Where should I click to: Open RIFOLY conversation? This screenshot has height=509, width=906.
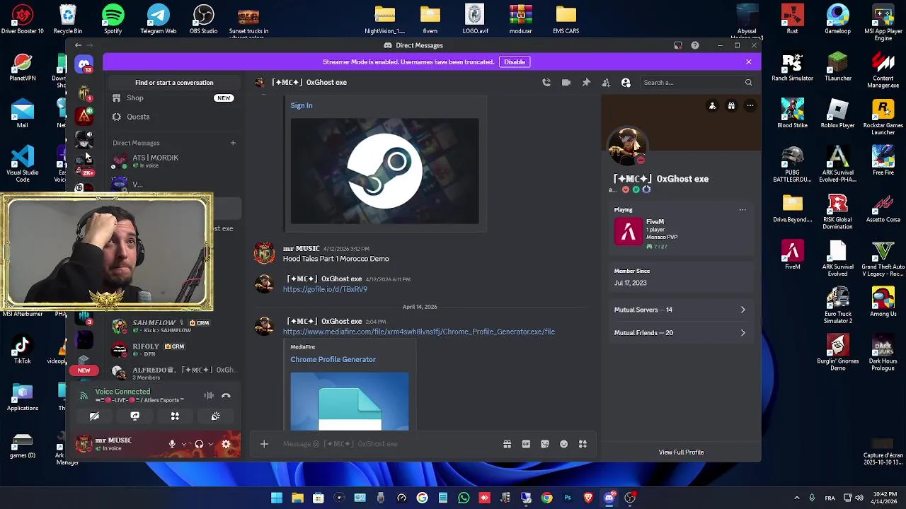pyautogui.click(x=173, y=349)
